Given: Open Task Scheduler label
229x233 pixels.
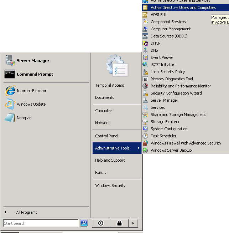Looking at the screenshot, I should pyautogui.click(x=163, y=136).
